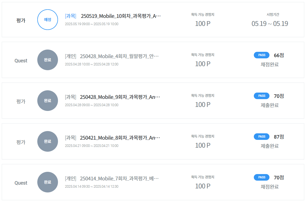Image resolution: width=306 pixels, height=202 pixels.
Task: Click 제출완료 status under 87점
Action: [270, 146]
